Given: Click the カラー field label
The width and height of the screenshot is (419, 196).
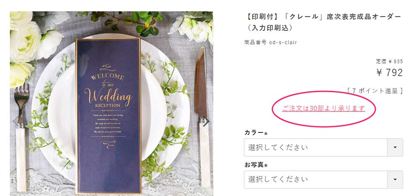Looking at the screenshot, I should click(x=254, y=132).
